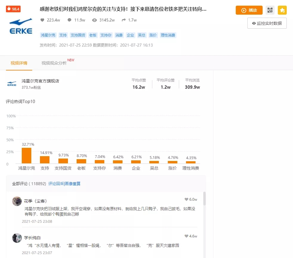Click the 评论回采|画像重算 link

[64, 184]
